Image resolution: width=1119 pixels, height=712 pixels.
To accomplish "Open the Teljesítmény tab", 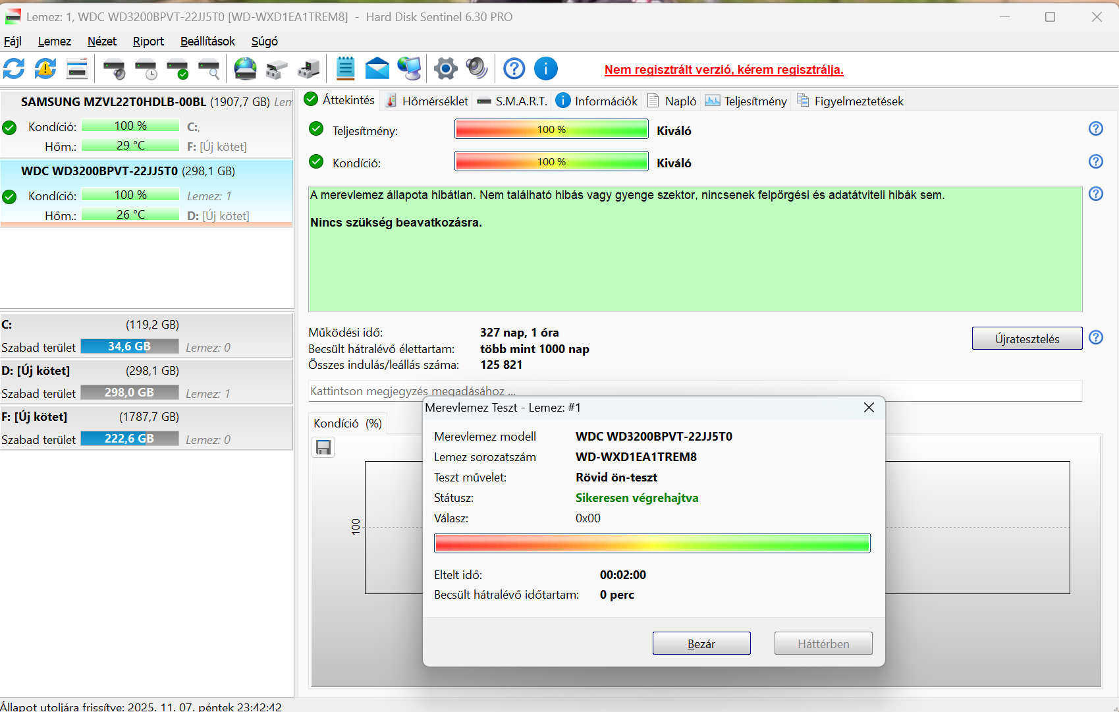I will (746, 101).
